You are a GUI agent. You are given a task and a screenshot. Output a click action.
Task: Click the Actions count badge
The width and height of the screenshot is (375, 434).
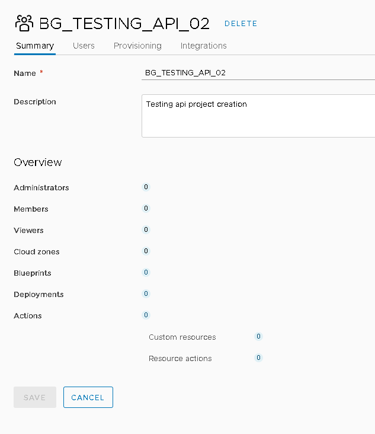point(146,315)
